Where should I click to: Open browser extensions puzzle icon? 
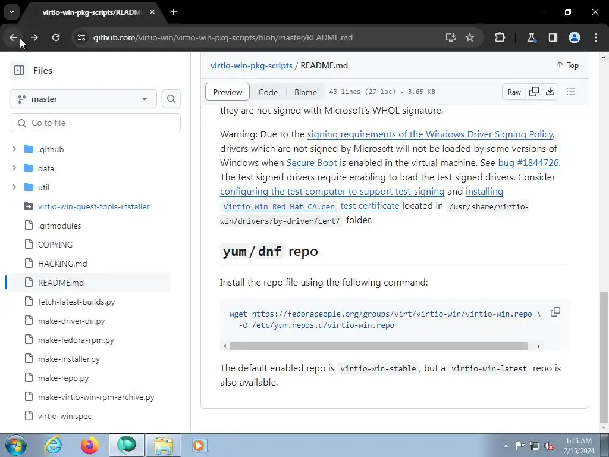coord(500,37)
